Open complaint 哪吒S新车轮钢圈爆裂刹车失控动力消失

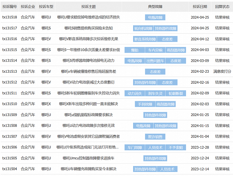pos(89,93)
